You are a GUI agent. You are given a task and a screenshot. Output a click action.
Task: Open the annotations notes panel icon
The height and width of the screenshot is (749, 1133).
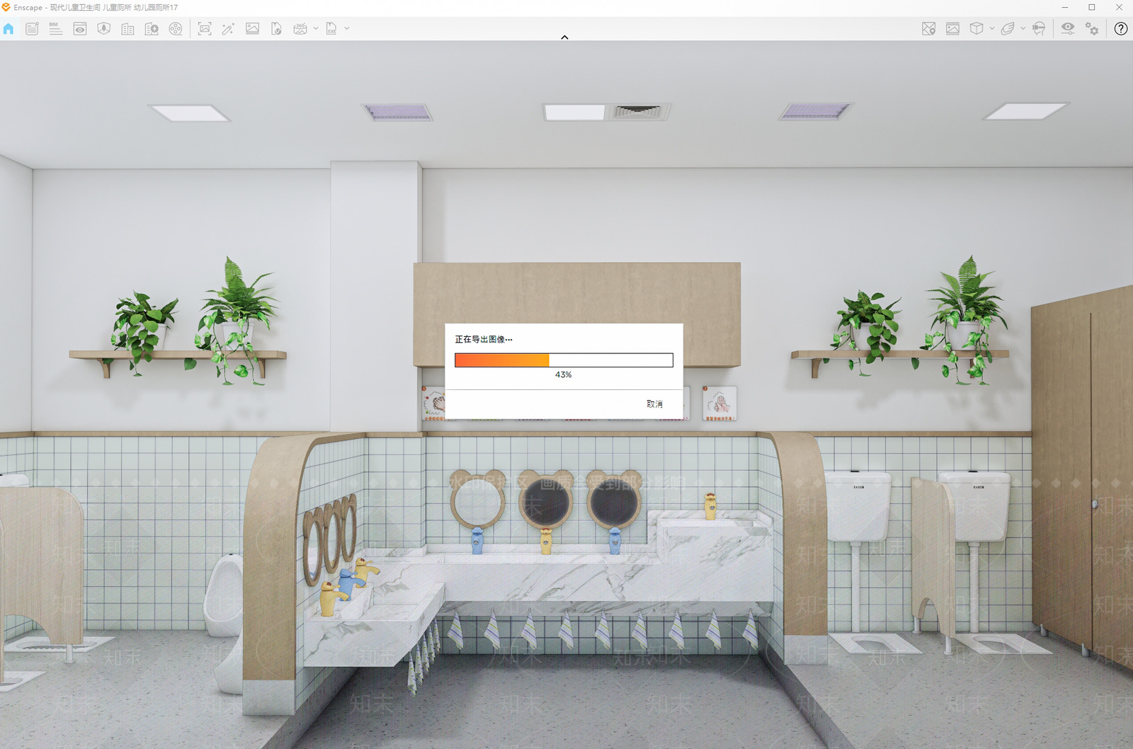coord(32,29)
